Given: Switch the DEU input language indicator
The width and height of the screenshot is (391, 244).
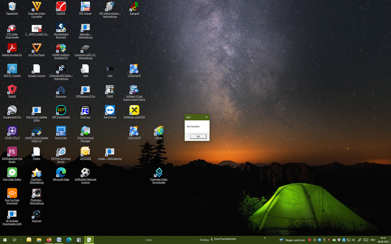Looking at the screenshot, I should [373, 240].
